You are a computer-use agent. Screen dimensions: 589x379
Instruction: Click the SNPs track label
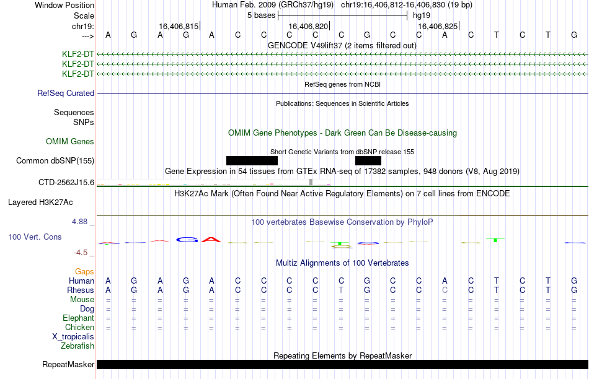pyautogui.click(x=84, y=123)
